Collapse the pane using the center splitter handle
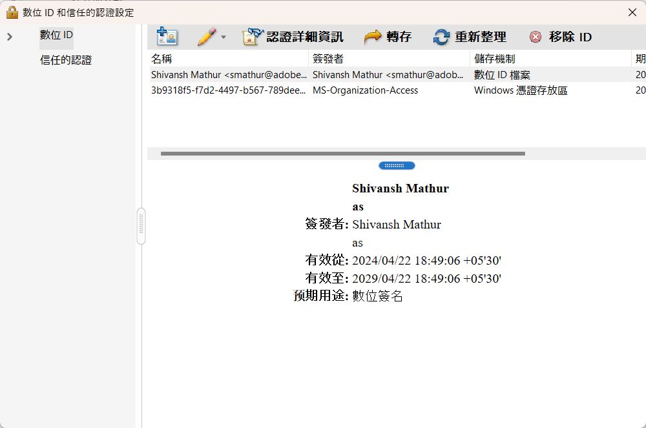646x428 pixels. [397, 165]
